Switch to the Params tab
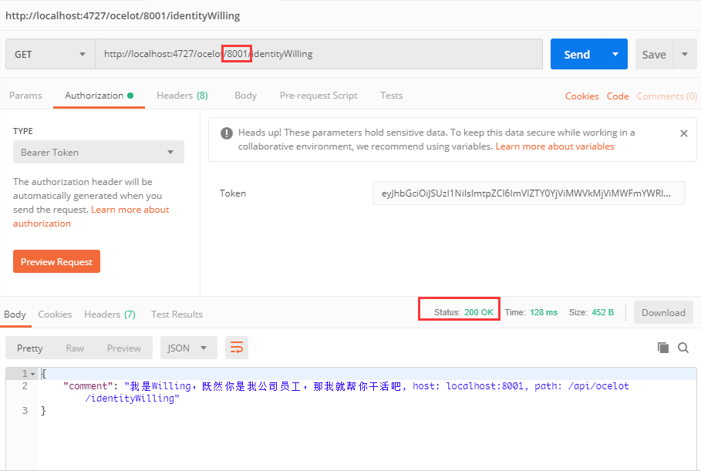This screenshot has width=701, height=471. [25, 95]
